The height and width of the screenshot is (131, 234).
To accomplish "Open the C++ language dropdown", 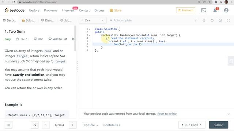I will [93, 20].
